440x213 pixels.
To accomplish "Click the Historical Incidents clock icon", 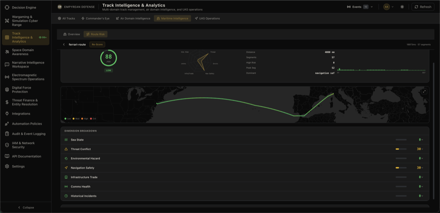I will click(x=66, y=196).
